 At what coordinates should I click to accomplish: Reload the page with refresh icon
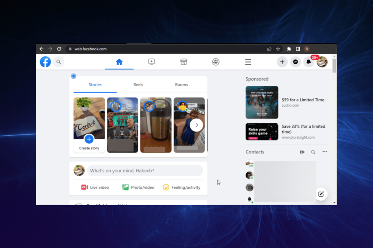(59, 49)
